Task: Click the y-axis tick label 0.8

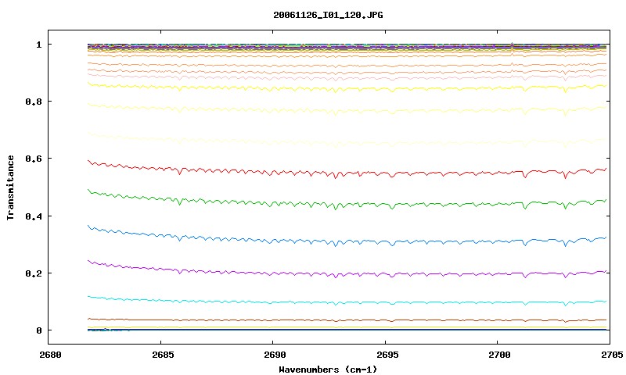Action: pos(34,102)
